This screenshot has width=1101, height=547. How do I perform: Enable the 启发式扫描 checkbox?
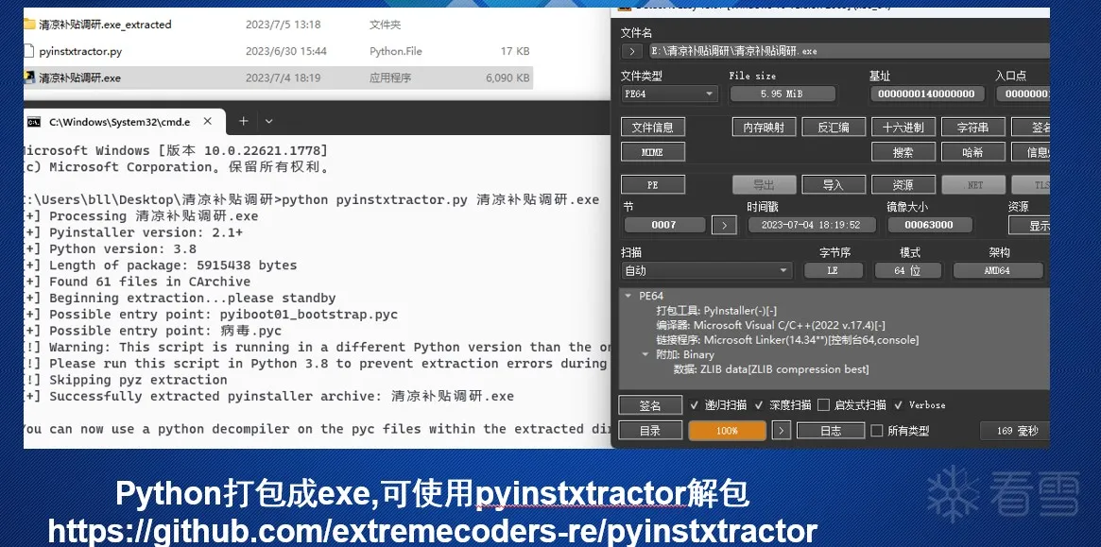(824, 405)
